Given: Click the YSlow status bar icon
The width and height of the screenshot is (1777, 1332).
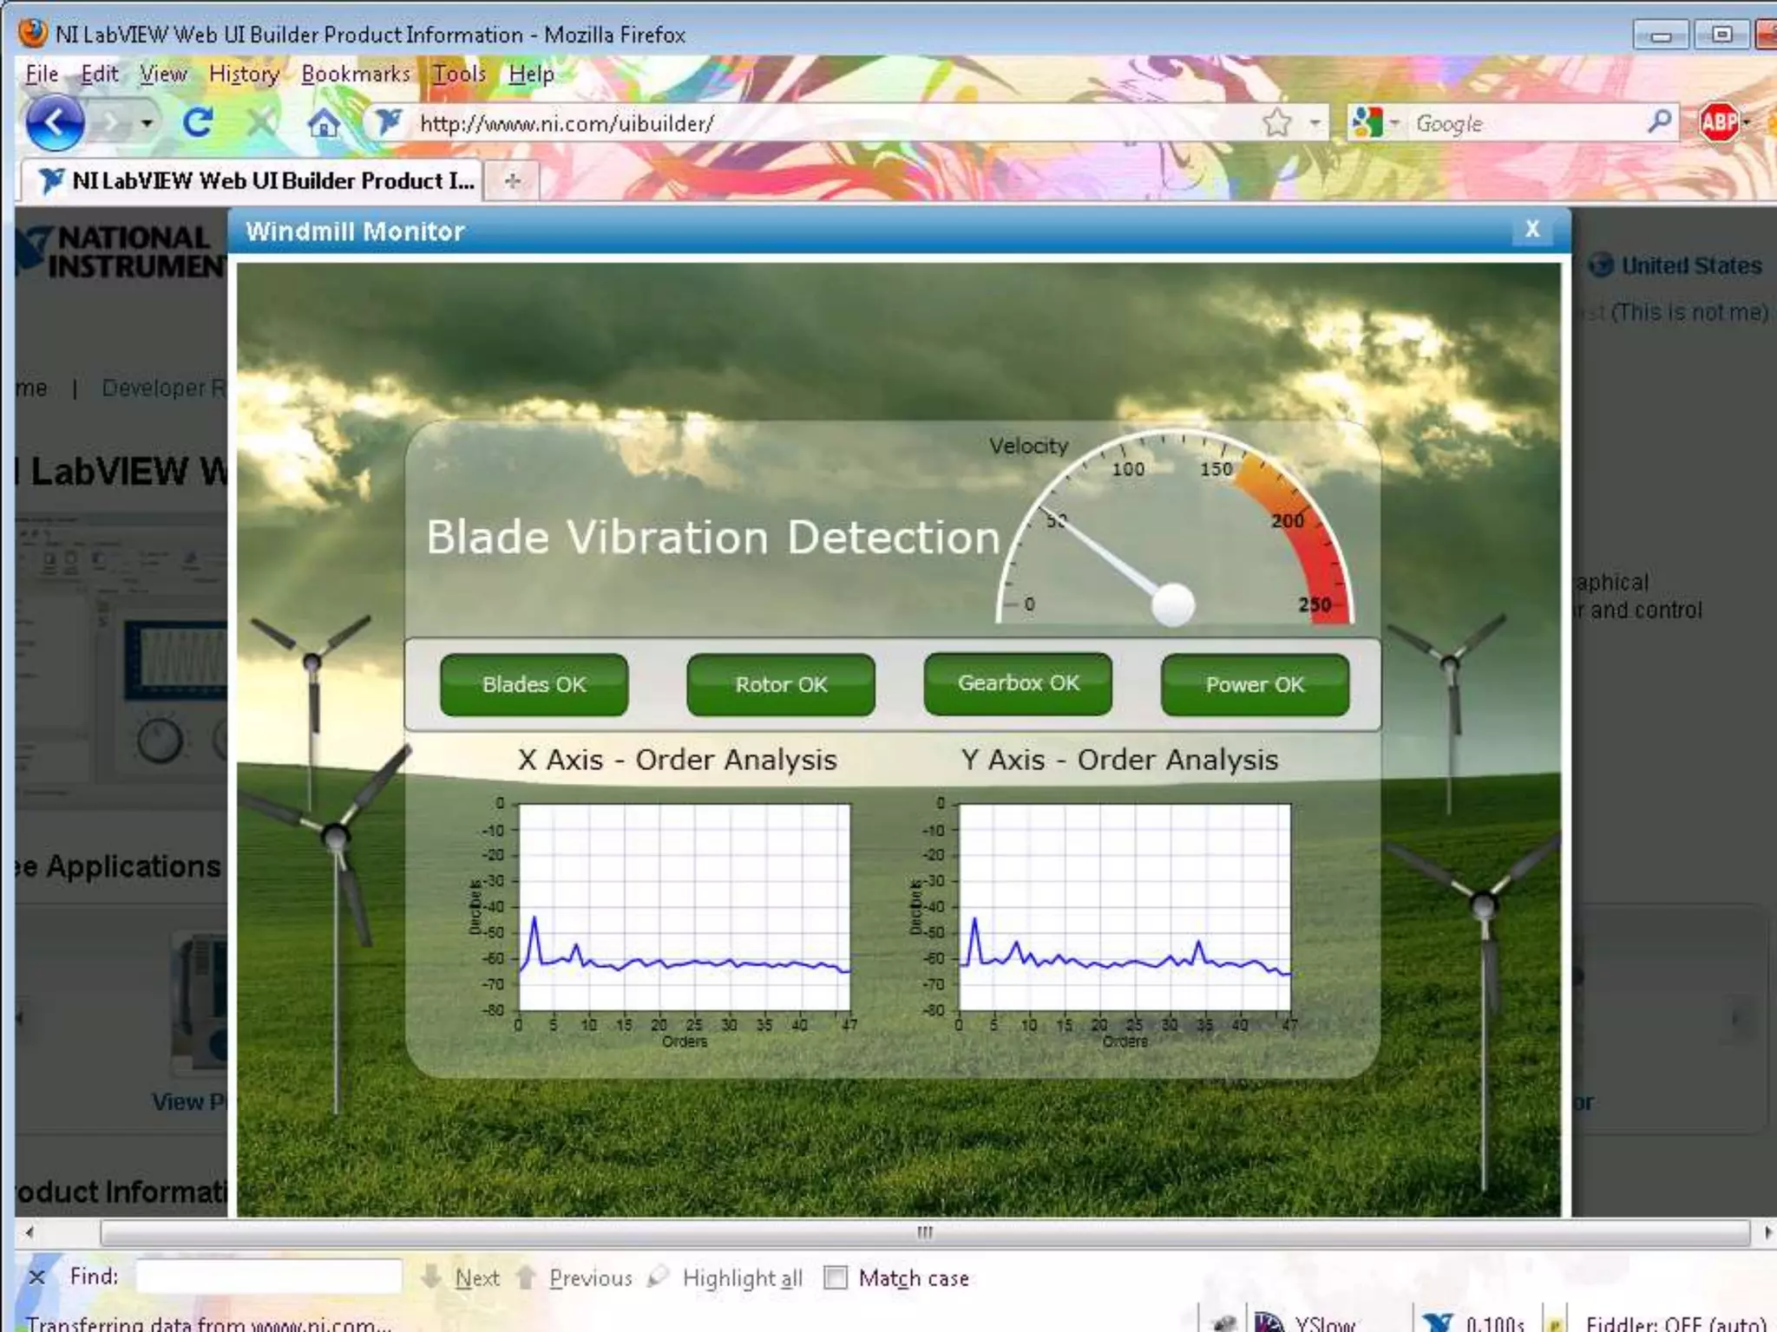Looking at the screenshot, I should click(1269, 1322).
